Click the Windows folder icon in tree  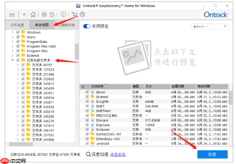tap(23, 32)
